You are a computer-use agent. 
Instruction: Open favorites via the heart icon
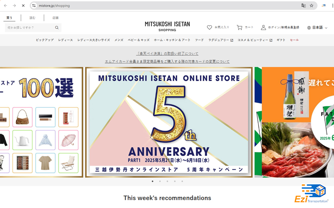click(210, 27)
